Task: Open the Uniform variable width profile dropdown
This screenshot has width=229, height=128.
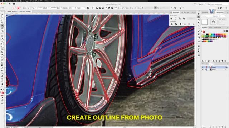Action: tap(49, 8)
